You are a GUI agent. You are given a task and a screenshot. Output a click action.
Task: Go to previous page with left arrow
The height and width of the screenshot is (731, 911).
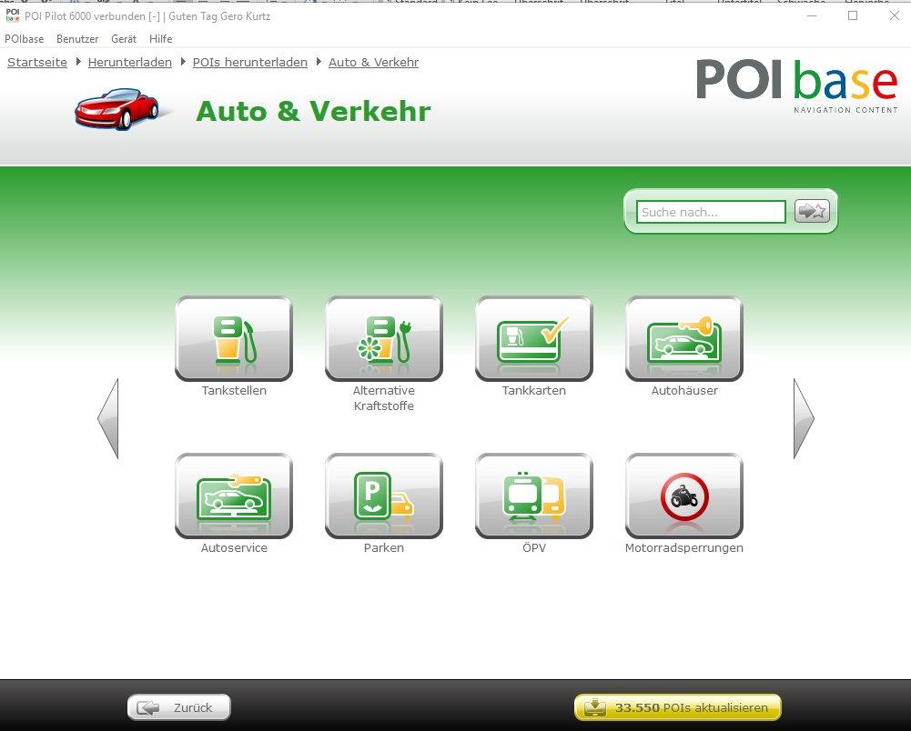108,418
